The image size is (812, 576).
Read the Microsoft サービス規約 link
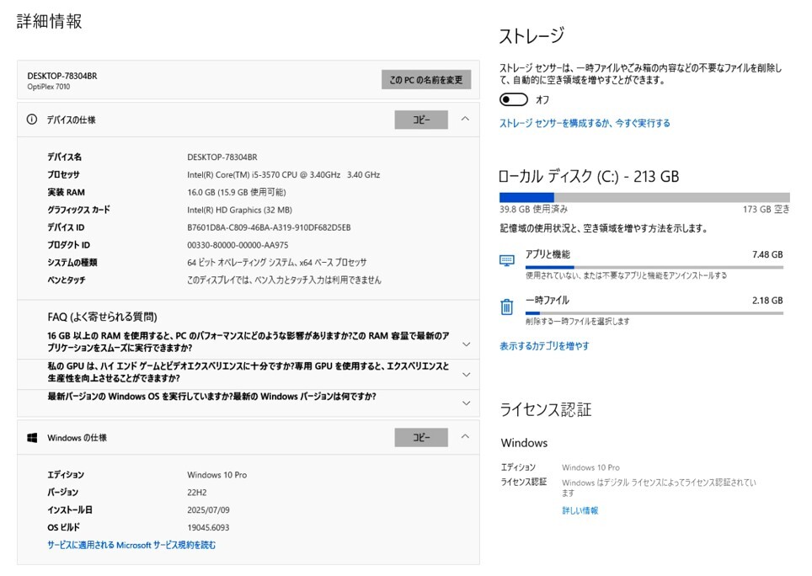tap(131, 545)
